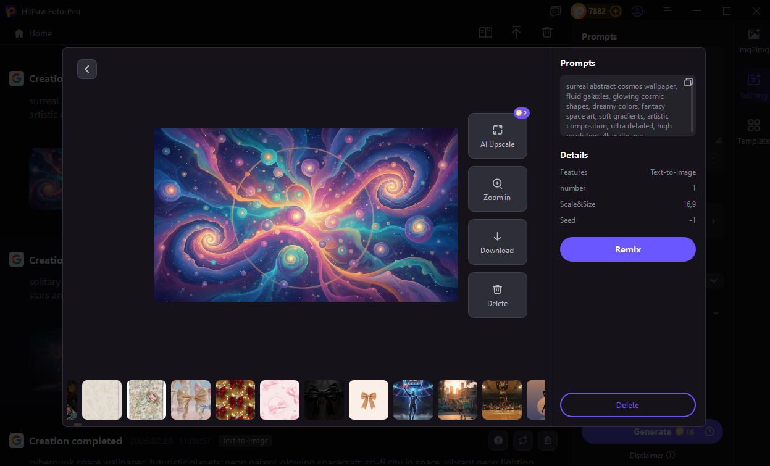Select the AI Upscale icon
The image size is (770, 466).
pyautogui.click(x=498, y=130)
